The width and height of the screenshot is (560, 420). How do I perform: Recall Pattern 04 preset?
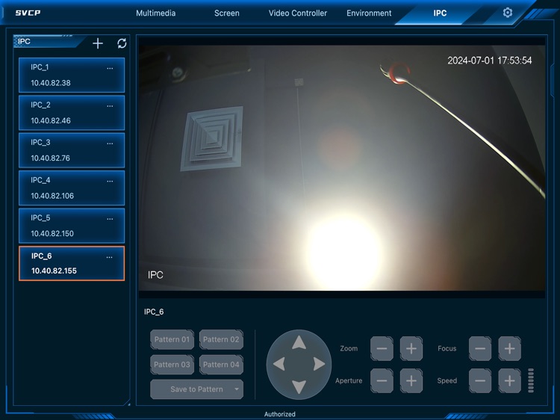[x=221, y=365]
